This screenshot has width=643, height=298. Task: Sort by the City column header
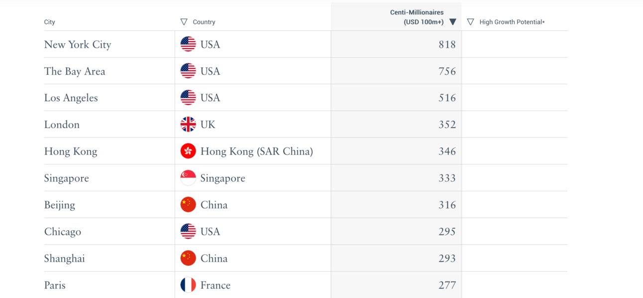tap(49, 22)
